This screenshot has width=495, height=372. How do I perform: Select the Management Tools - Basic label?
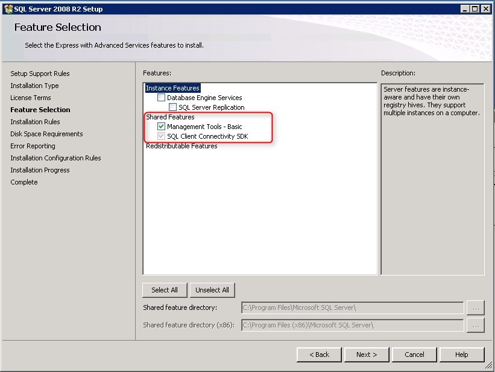[204, 127]
